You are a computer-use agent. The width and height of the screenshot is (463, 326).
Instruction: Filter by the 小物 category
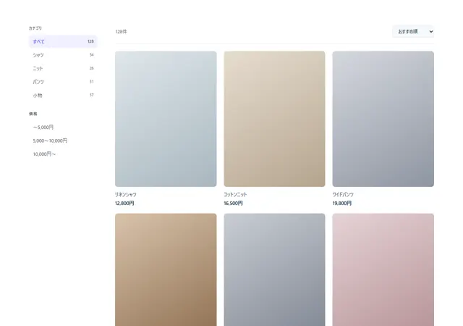(63, 95)
